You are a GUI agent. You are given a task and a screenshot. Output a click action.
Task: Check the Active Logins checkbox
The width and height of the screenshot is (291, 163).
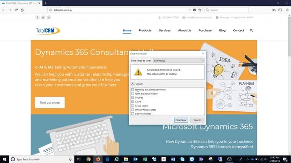(132, 105)
